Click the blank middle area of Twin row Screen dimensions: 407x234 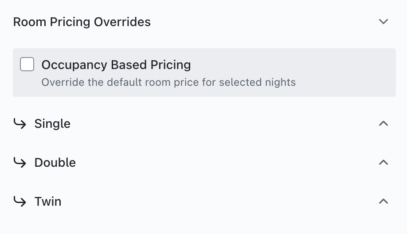tap(222, 202)
